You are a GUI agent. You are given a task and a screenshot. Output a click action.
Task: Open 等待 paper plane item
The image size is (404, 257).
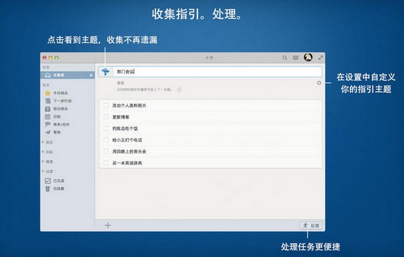[53, 133]
